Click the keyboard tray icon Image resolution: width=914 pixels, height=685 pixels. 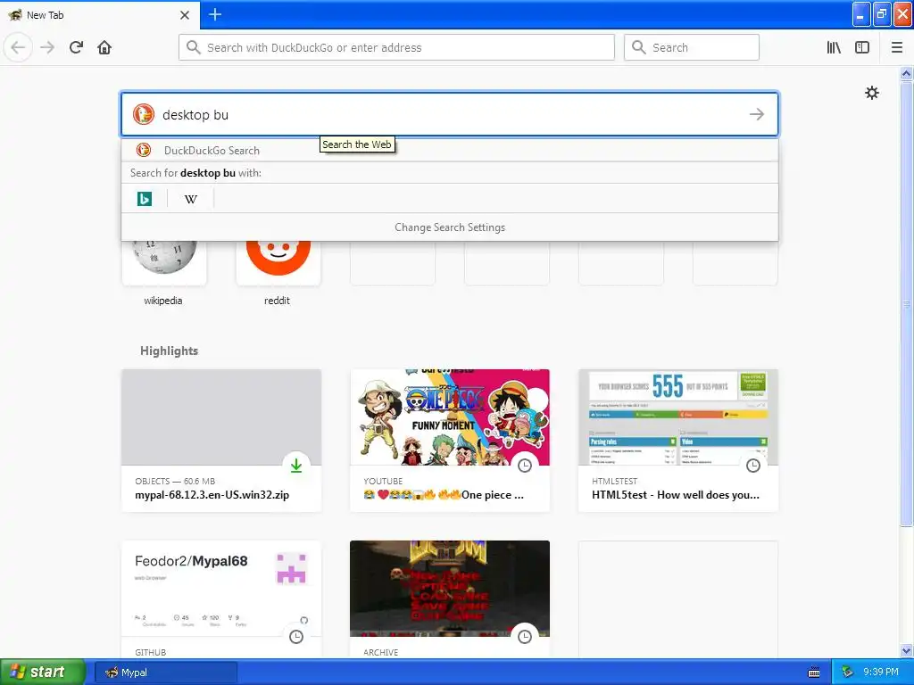(x=814, y=673)
